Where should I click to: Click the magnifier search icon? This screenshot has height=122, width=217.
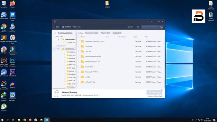point(161,27)
